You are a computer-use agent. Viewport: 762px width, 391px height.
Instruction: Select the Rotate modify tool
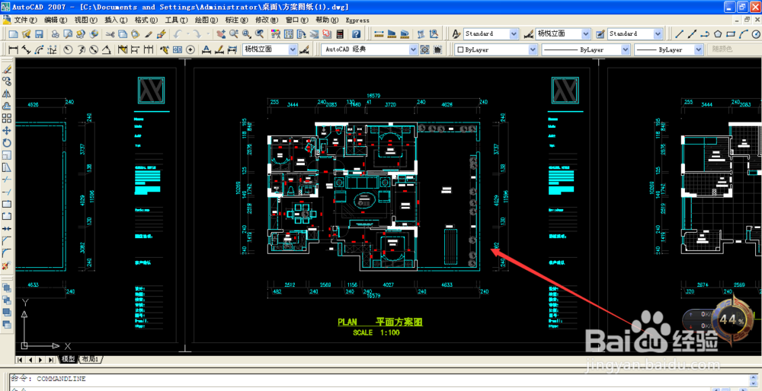(7, 143)
